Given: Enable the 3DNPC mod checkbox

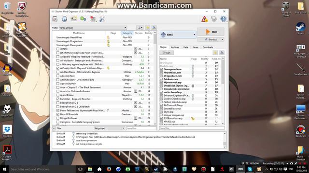Looking at the screenshot, I should (x=58, y=49).
